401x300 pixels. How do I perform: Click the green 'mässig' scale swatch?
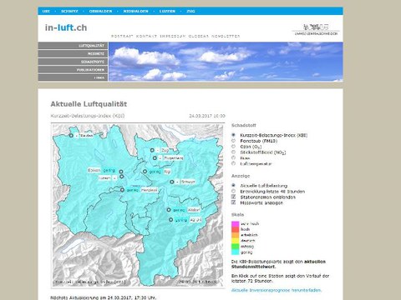pos(236,247)
